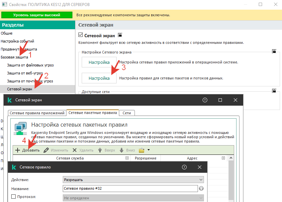Image resolution: width=282 pixels, height=202 pixels.
Task: Open Настройка for application network rules
Action: (x=99, y=62)
